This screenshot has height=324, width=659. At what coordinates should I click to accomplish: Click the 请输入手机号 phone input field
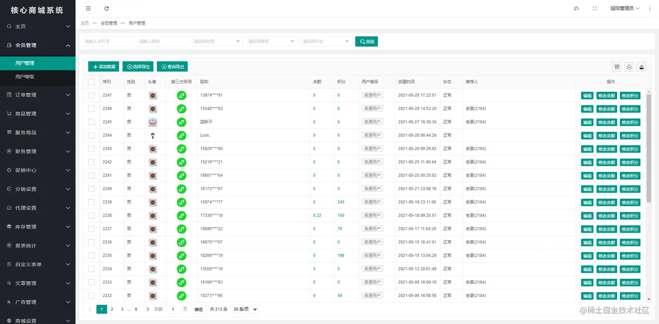tap(108, 41)
